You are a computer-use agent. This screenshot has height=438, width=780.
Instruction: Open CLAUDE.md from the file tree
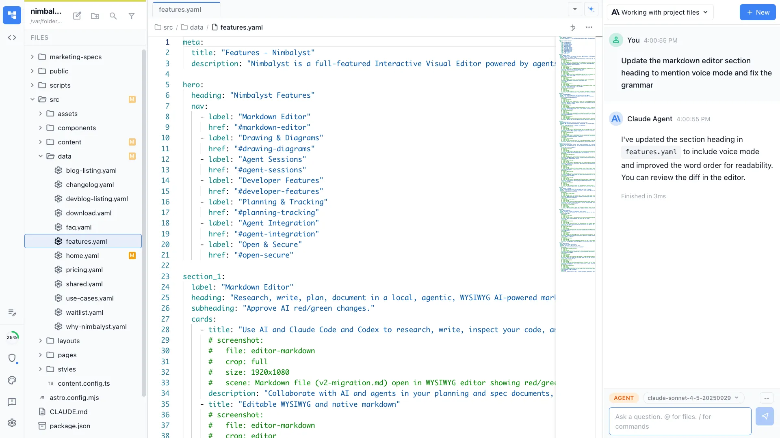68,412
